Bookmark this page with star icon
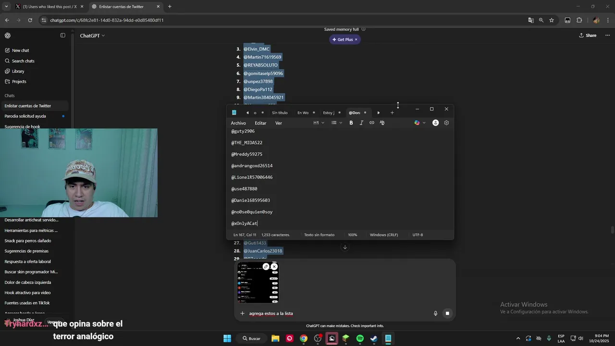The image size is (615, 346). pyautogui.click(x=552, y=20)
